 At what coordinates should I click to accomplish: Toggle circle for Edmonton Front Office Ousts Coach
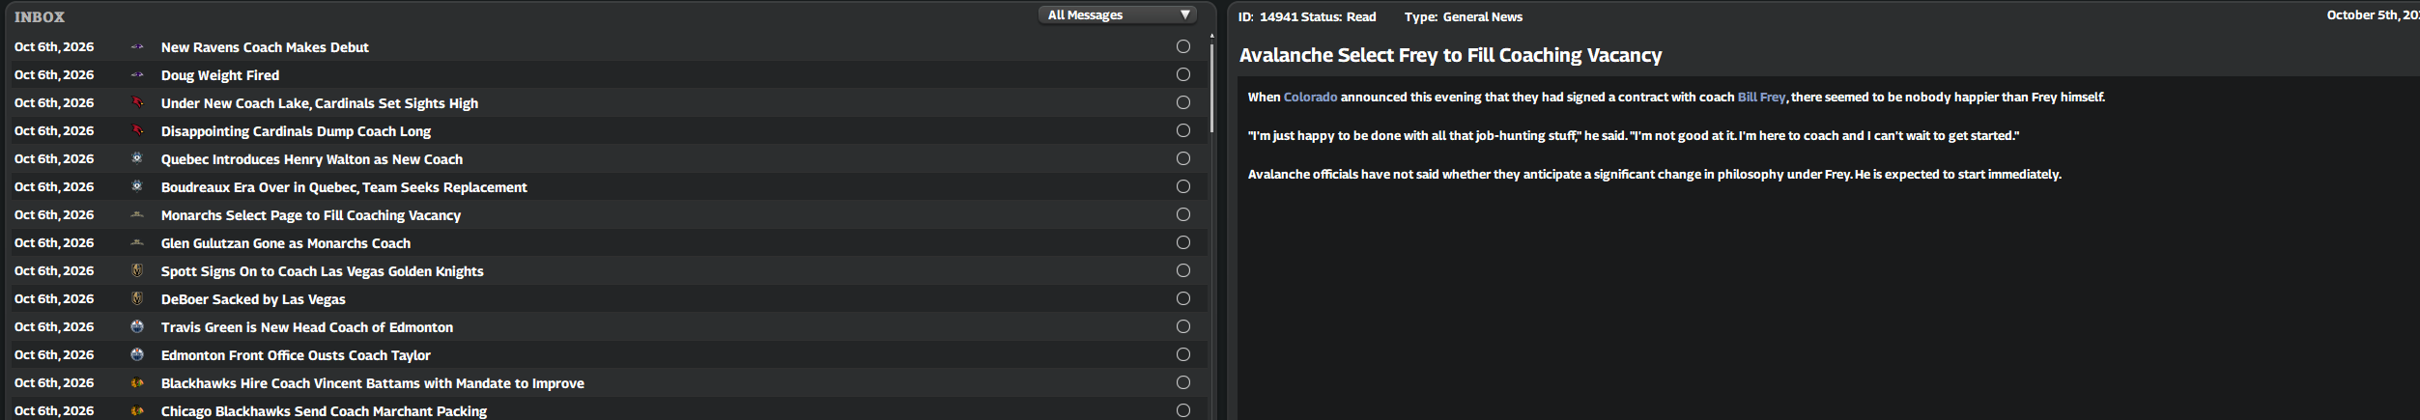(1182, 354)
